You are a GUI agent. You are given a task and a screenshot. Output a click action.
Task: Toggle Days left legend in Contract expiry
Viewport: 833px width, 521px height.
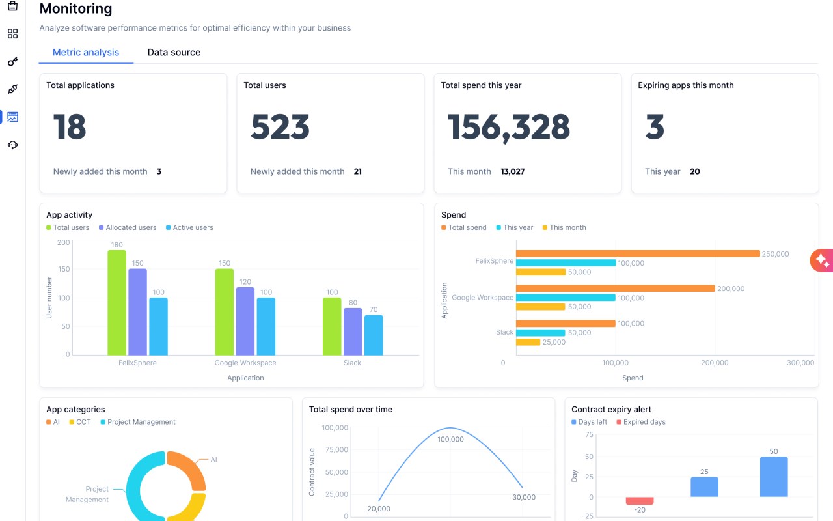(x=589, y=422)
